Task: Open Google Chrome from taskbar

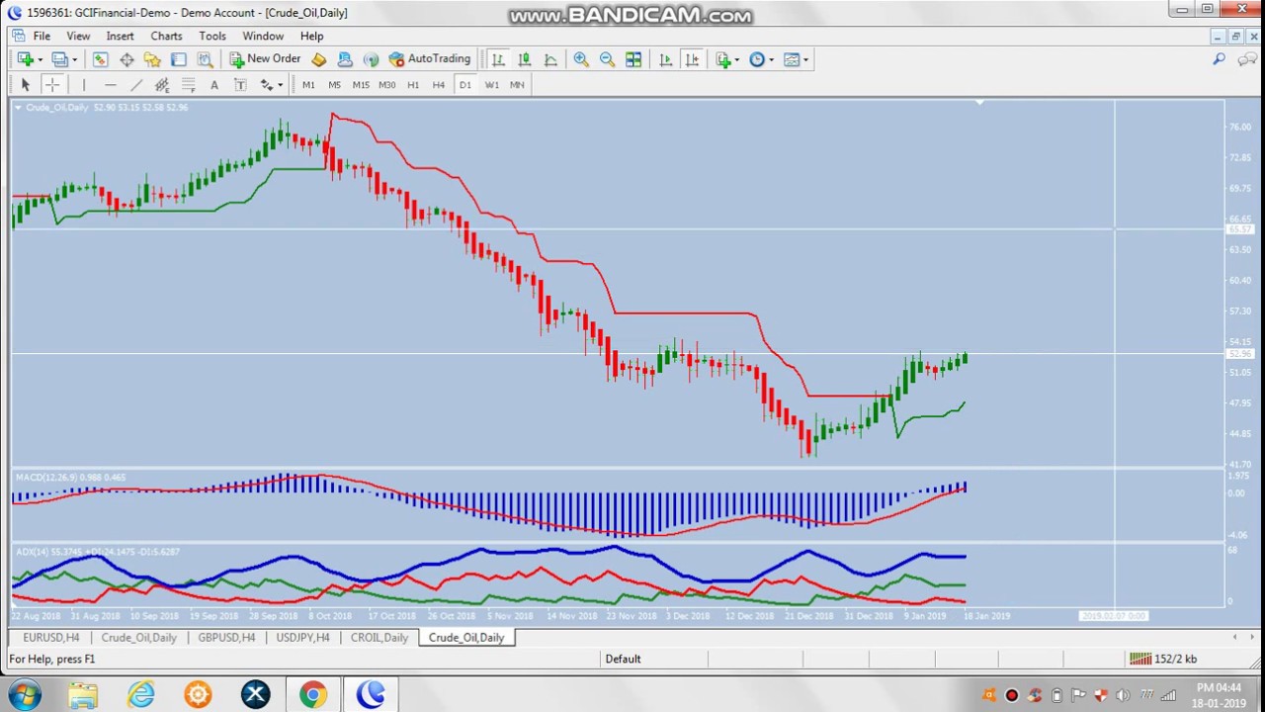Action: pos(312,695)
